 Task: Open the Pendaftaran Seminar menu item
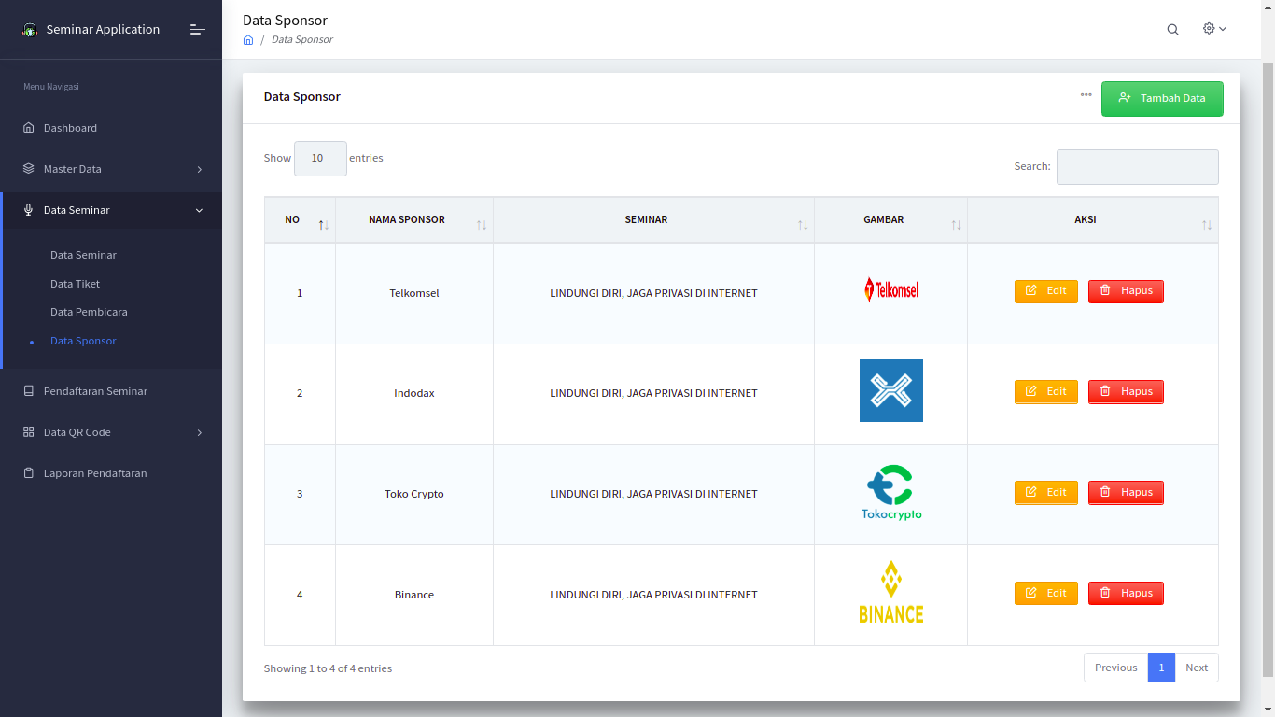tap(111, 391)
